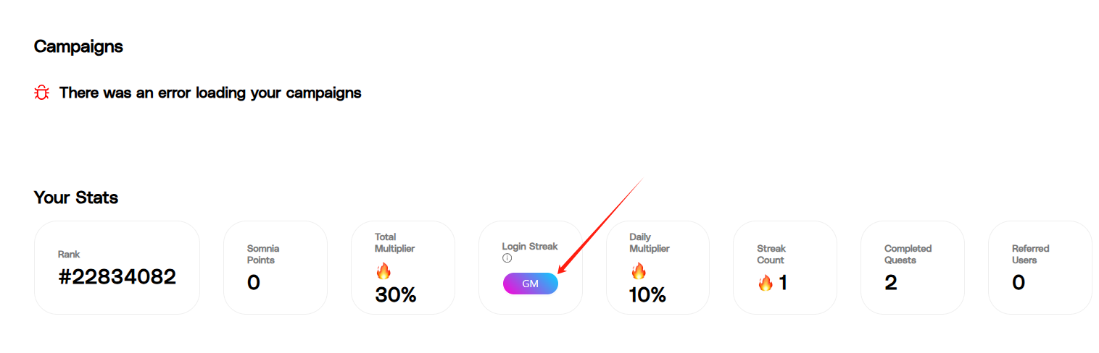Image resolution: width=1099 pixels, height=353 pixels.
Task: Click the Completed Quests value 2
Action: [x=891, y=283]
